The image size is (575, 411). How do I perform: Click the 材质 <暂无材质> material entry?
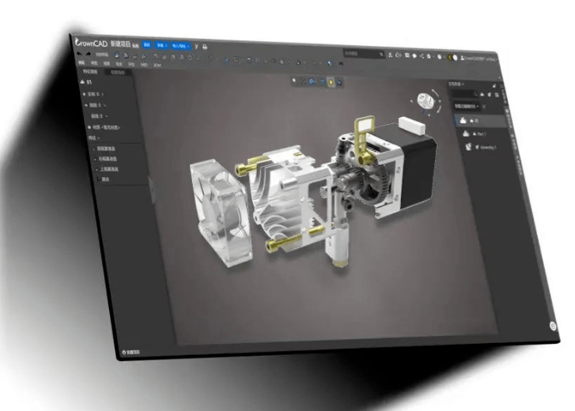[x=104, y=127]
